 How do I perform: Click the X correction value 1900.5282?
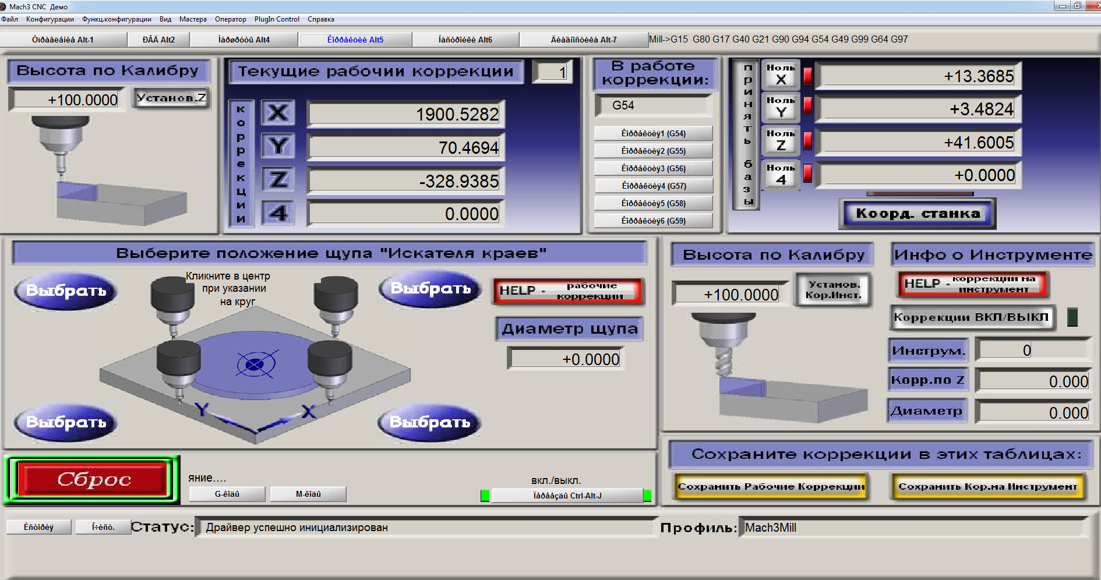405,114
